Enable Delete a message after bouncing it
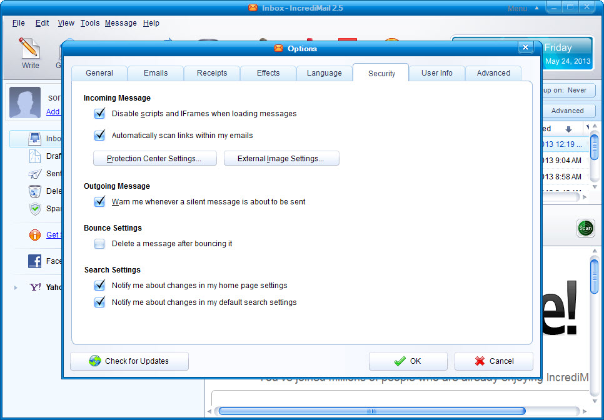The width and height of the screenshot is (604, 420). tap(100, 244)
